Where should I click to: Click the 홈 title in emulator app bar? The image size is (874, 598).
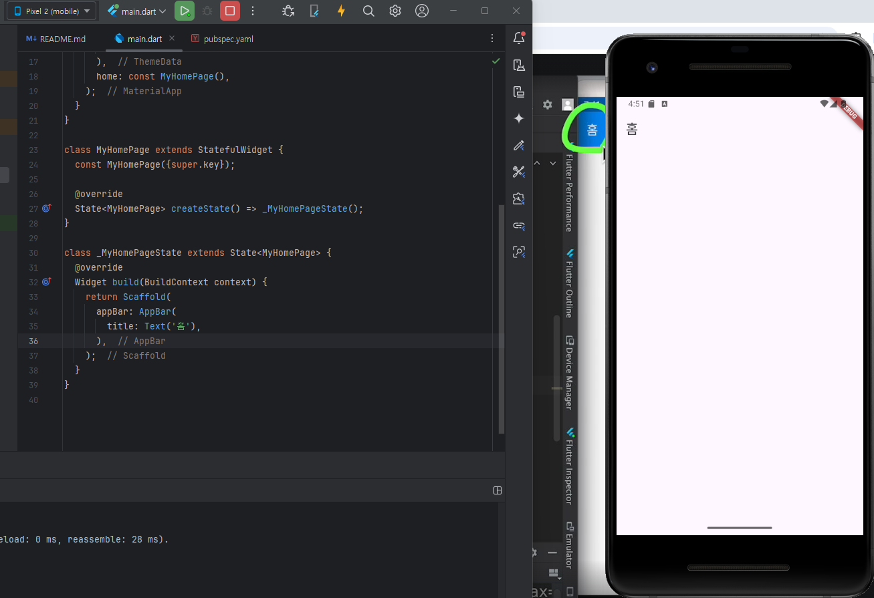pyautogui.click(x=632, y=129)
